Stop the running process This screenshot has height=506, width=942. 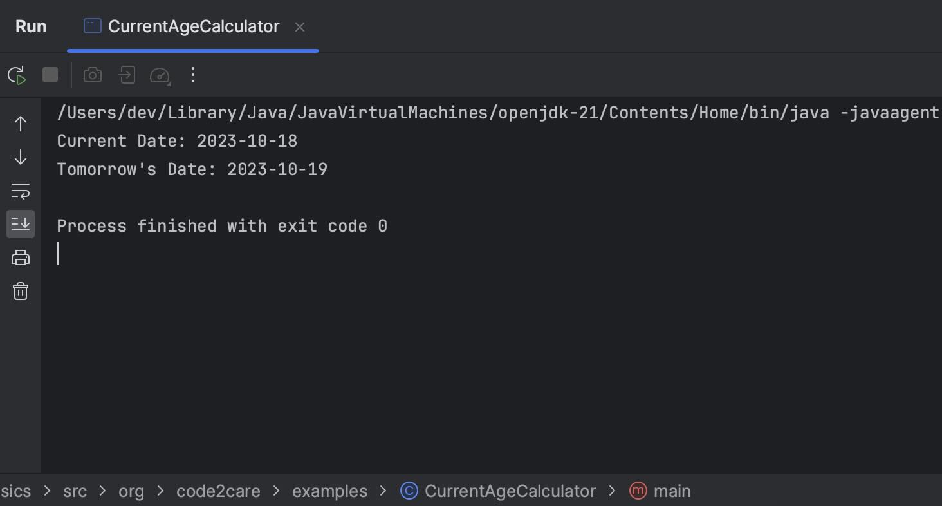click(x=50, y=75)
